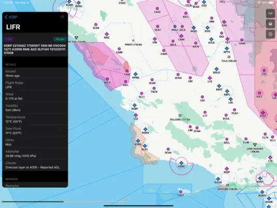
Task: Tap the LAKE HUGHES VOR symbol
Action: click(255, 145)
